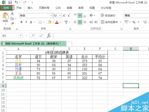
Task: Click the 合并后居中 merge and center button
Action: [109, 22]
